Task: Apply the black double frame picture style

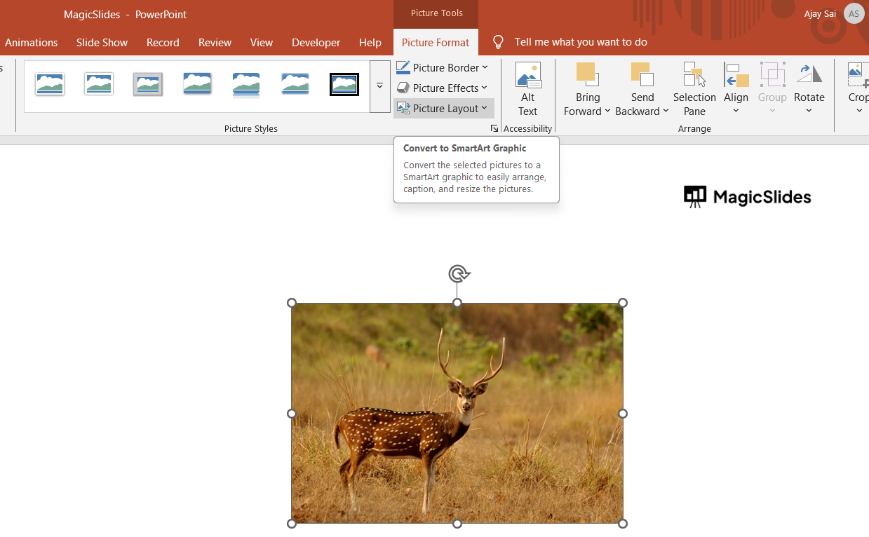Action: click(344, 85)
